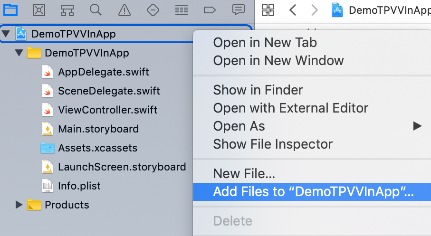Image resolution: width=431 pixels, height=236 pixels.
Task: Choose Add Files to "DemoTPVVInApp"…
Action: tap(313, 192)
